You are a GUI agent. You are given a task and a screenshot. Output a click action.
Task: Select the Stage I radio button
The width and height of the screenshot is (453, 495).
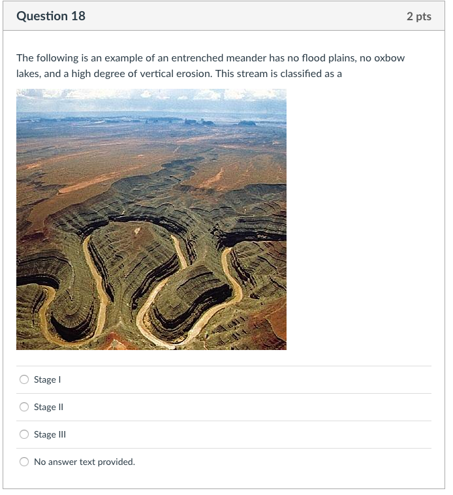pyautogui.click(x=24, y=379)
